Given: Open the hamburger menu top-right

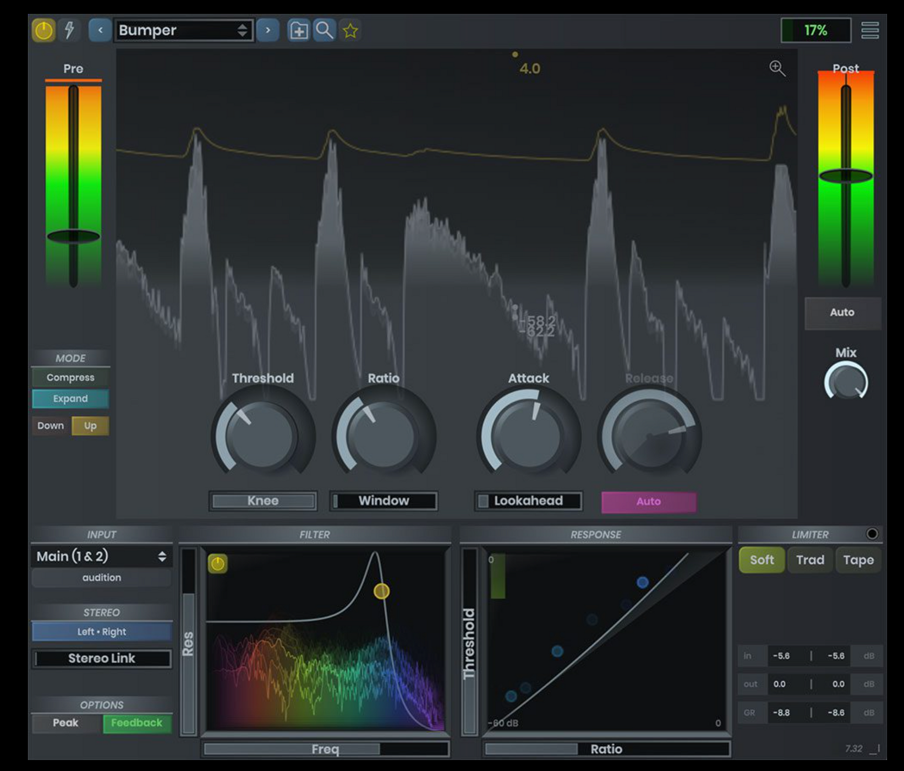Looking at the screenshot, I should (870, 31).
